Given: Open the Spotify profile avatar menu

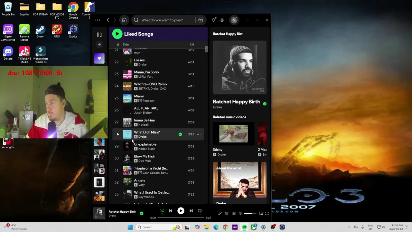Looking at the screenshot, I should click(234, 20).
